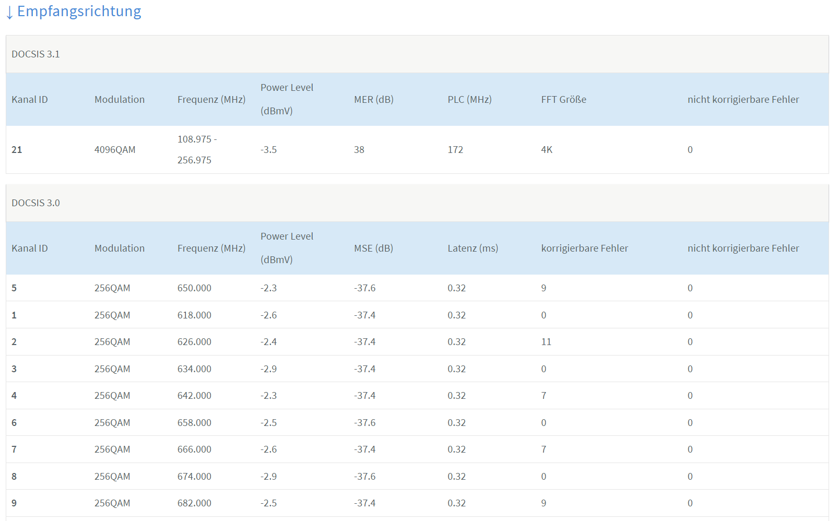839x521 pixels.
Task: Click the correctable error value 11
Action: pos(546,342)
